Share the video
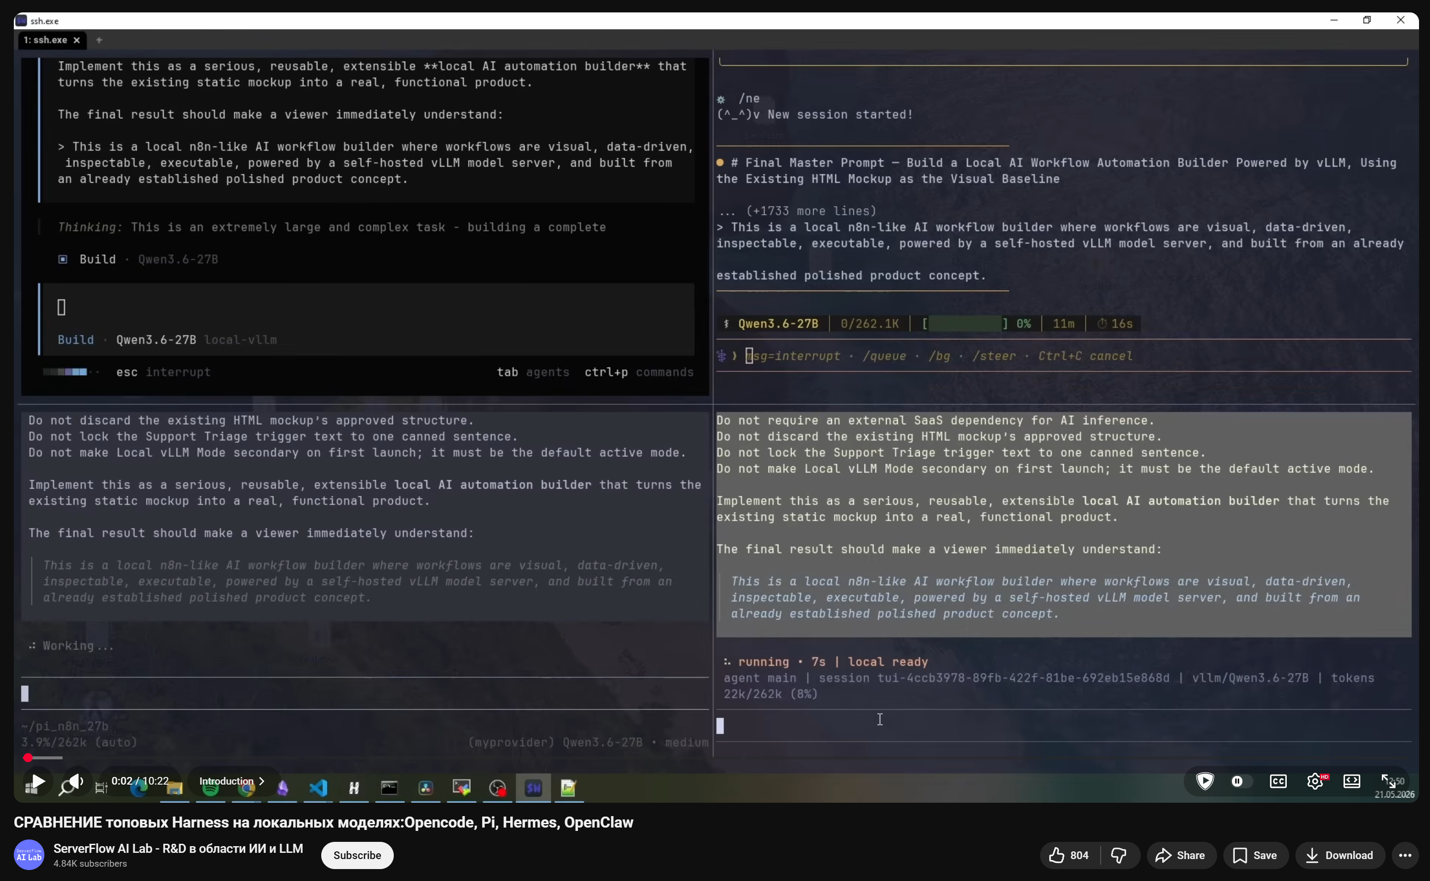1430x881 pixels. pyautogui.click(x=1180, y=855)
